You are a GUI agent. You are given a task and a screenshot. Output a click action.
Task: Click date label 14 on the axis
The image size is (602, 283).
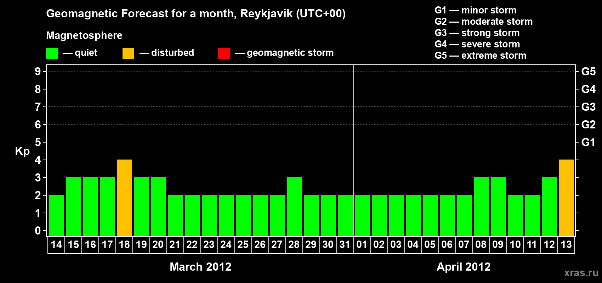coord(56,244)
